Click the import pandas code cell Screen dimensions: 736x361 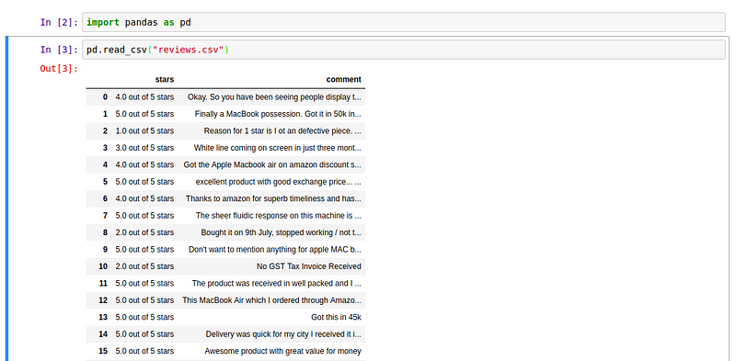pyautogui.click(x=404, y=22)
